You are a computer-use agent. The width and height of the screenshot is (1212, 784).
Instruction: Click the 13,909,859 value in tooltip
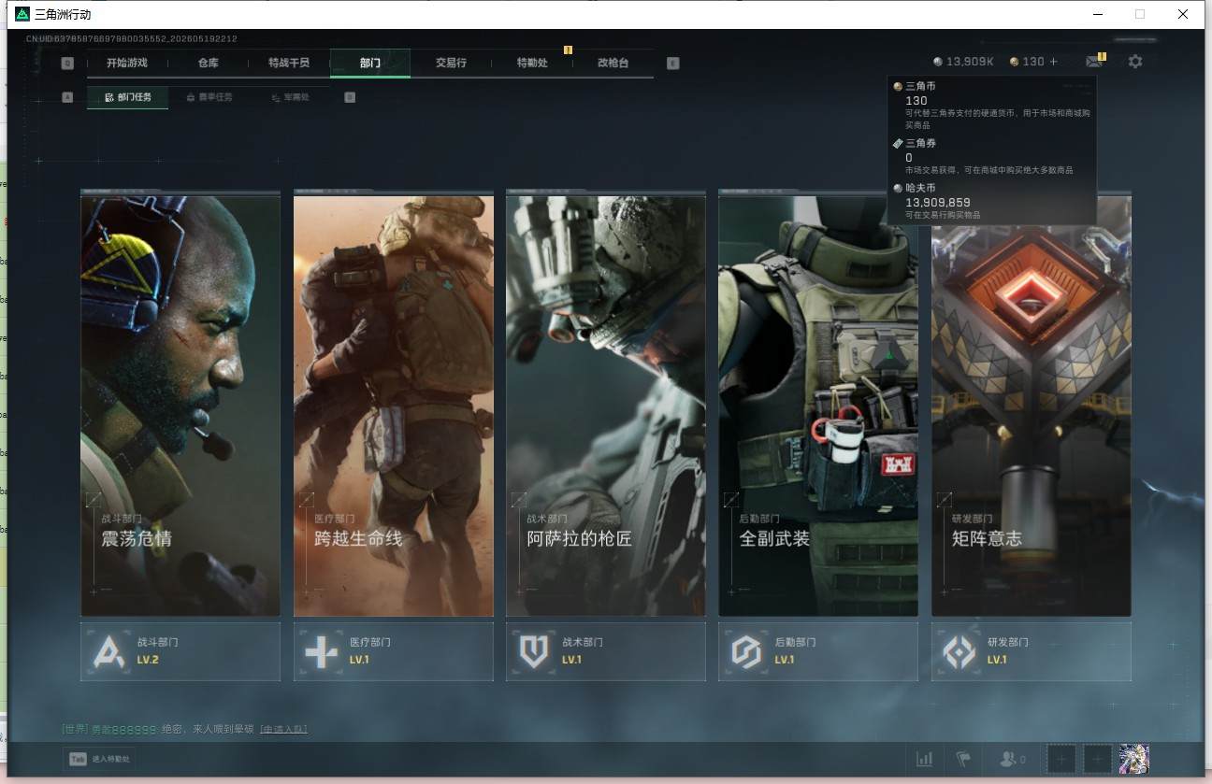[938, 203]
